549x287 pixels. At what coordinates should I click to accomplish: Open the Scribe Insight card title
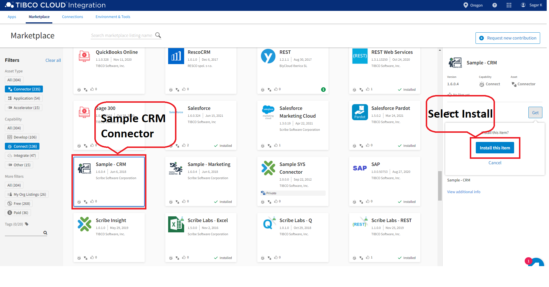[x=111, y=220]
